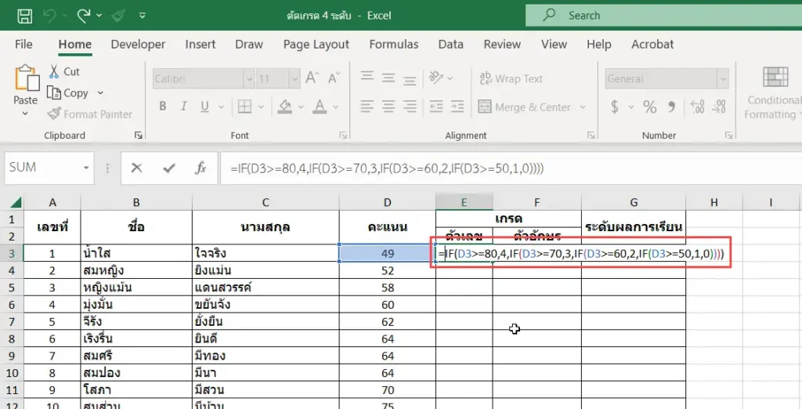The image size is (802, 409).
Task: Enable Wrap Text
Action: point(511,78)
